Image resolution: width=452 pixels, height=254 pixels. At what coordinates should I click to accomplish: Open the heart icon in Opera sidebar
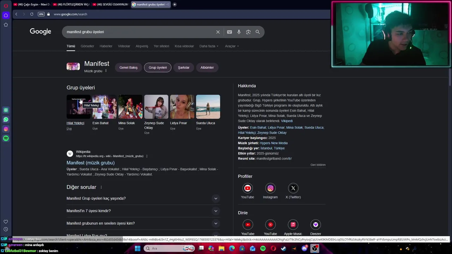pyautogui.click(x=6, y=222)
